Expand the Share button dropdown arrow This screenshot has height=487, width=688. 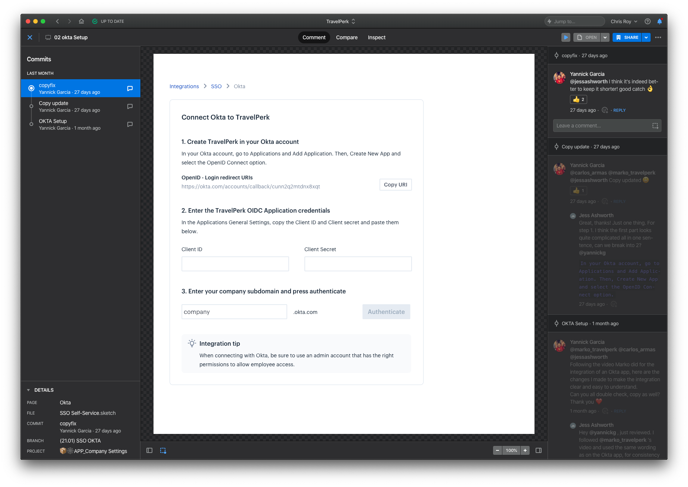tap(646, 37)
